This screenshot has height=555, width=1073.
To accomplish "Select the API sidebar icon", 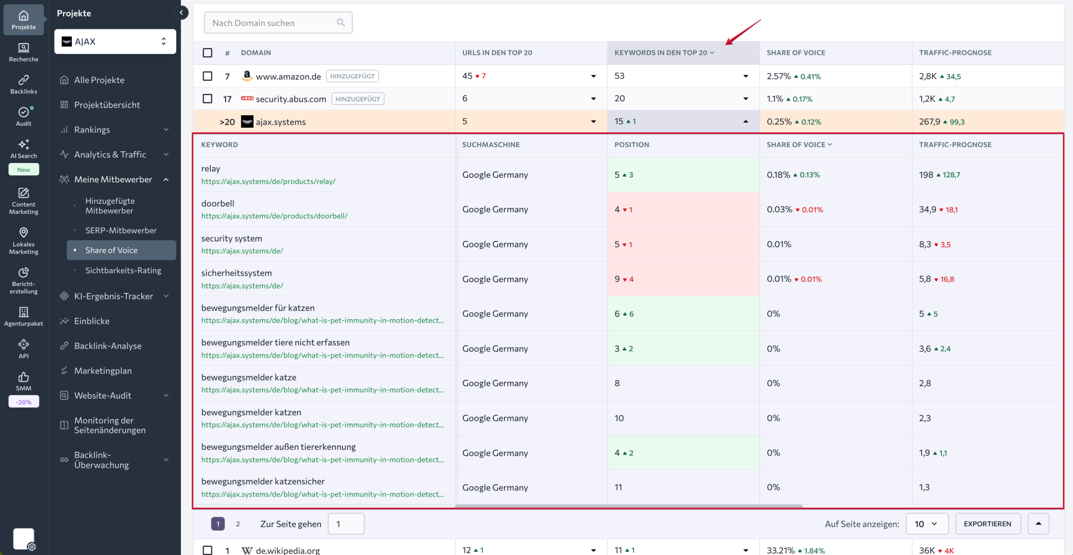I will pos(23,348).
